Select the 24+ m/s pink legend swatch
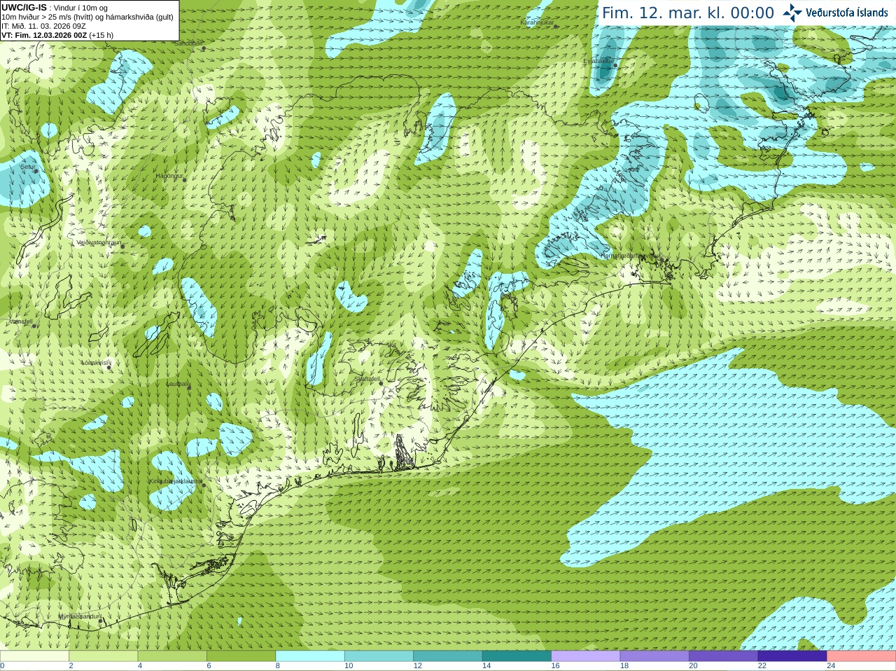This screenshot has height=671, width=896. click(862, 656)
